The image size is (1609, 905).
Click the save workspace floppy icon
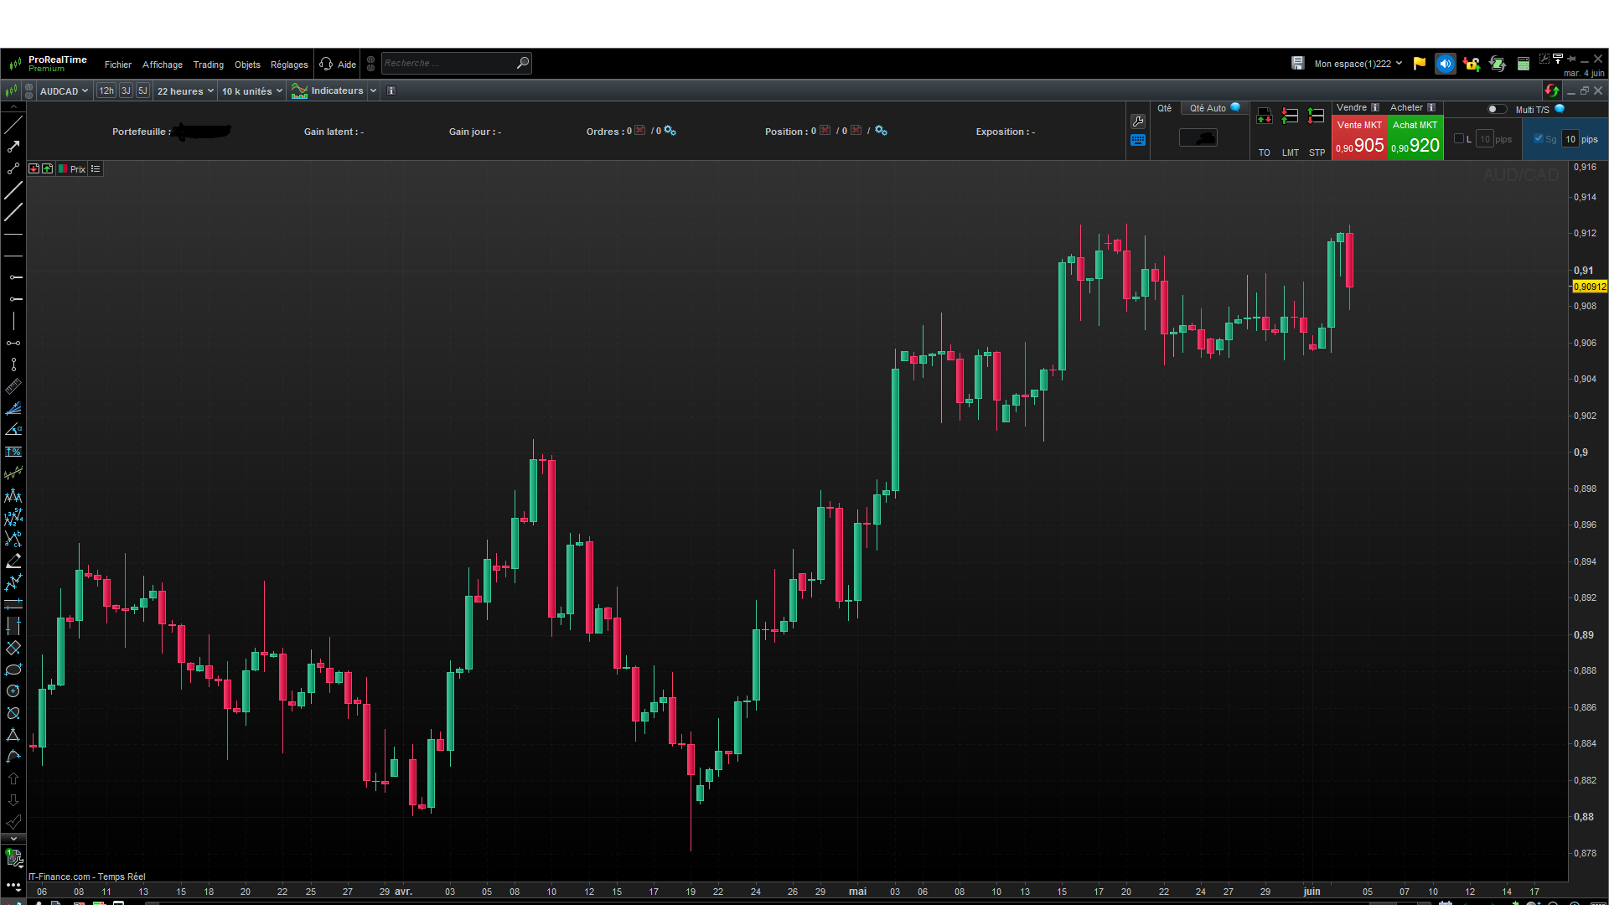tap(1297, 64)
